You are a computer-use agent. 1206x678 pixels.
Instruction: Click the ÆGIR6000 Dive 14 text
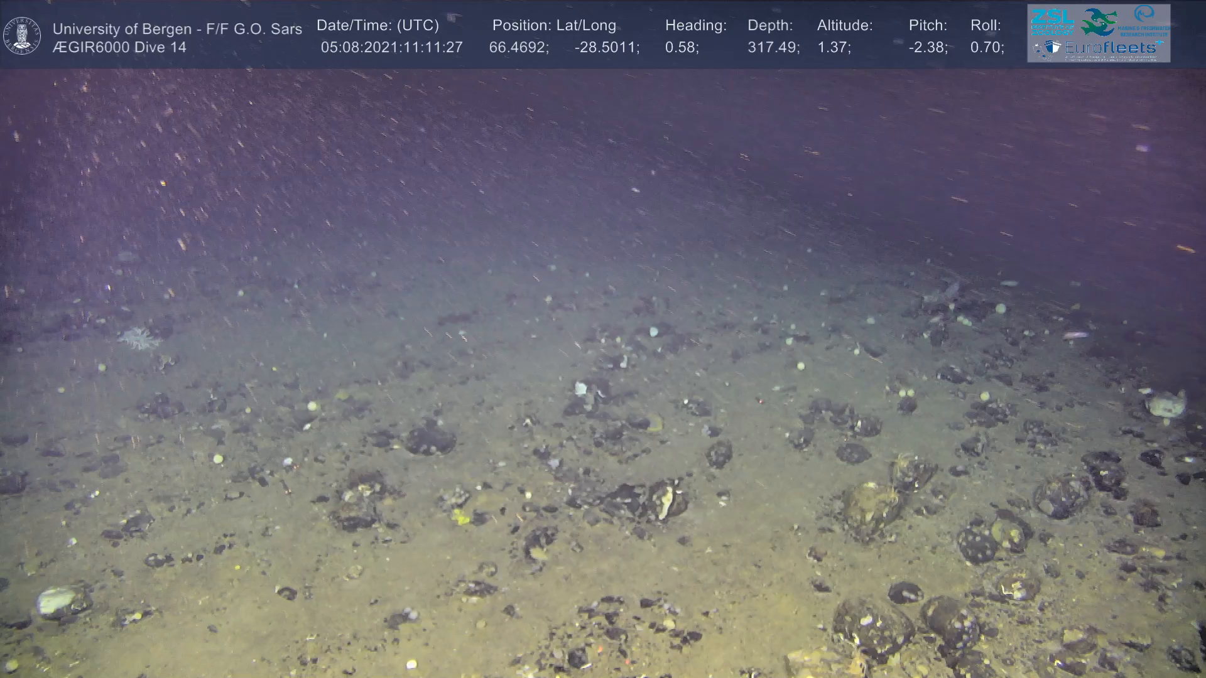click(119, 48)
